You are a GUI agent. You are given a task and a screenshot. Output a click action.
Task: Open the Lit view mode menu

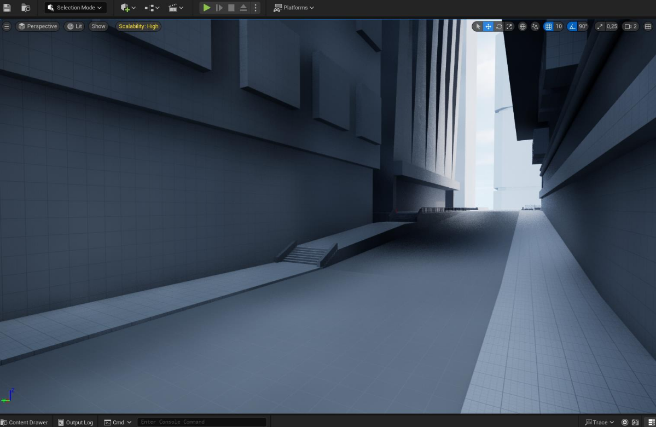[74, 26]
